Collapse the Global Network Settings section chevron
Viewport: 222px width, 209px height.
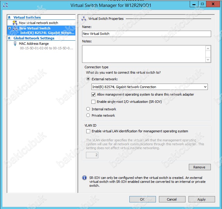(x=9, y=38)
